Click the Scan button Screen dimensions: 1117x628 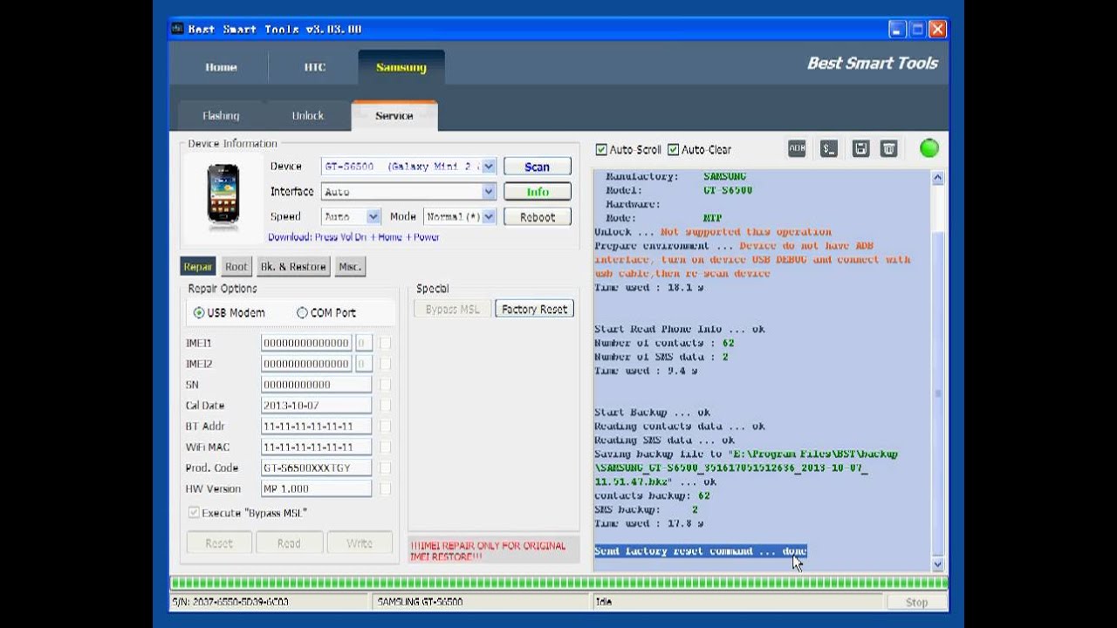pos(538,167)
